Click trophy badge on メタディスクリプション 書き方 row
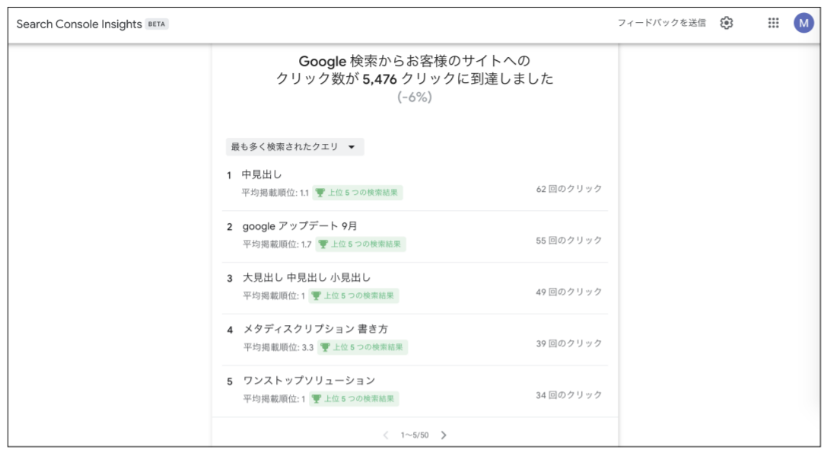The width and height of the screenshot is (827, 453). point(362,347)
